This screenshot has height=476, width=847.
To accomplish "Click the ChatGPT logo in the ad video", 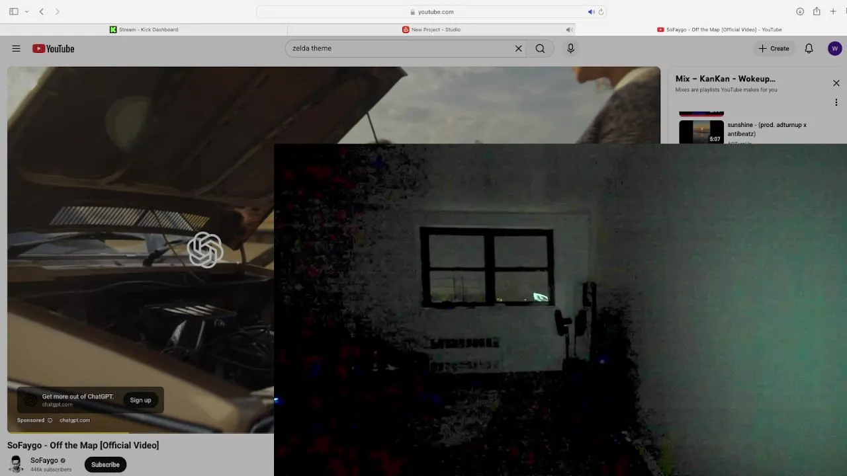I will [x=205, y=250].
